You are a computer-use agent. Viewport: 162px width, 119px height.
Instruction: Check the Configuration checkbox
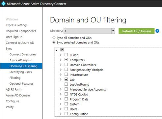[66, 114]
